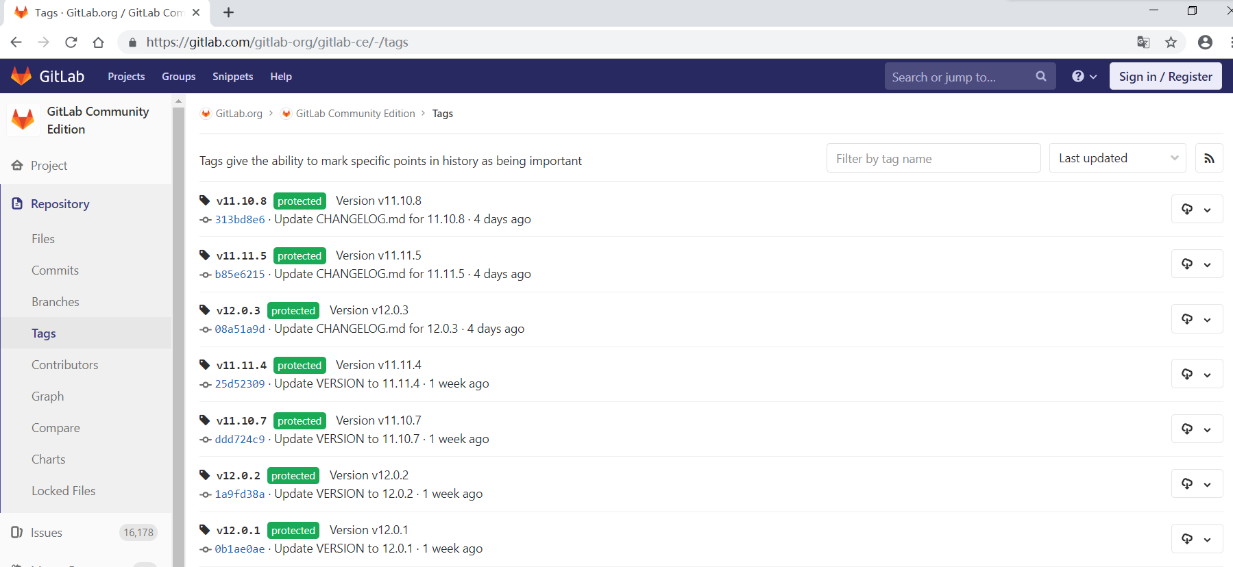Open the download dropdown for v11.10.7
1233x567 pixels.
[x=1197, y=429]
